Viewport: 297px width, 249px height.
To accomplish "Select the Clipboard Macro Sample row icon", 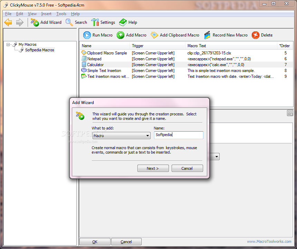I will point(84,53).
